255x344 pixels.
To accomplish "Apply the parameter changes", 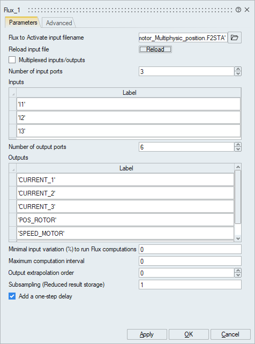I will tap(147, 334).
